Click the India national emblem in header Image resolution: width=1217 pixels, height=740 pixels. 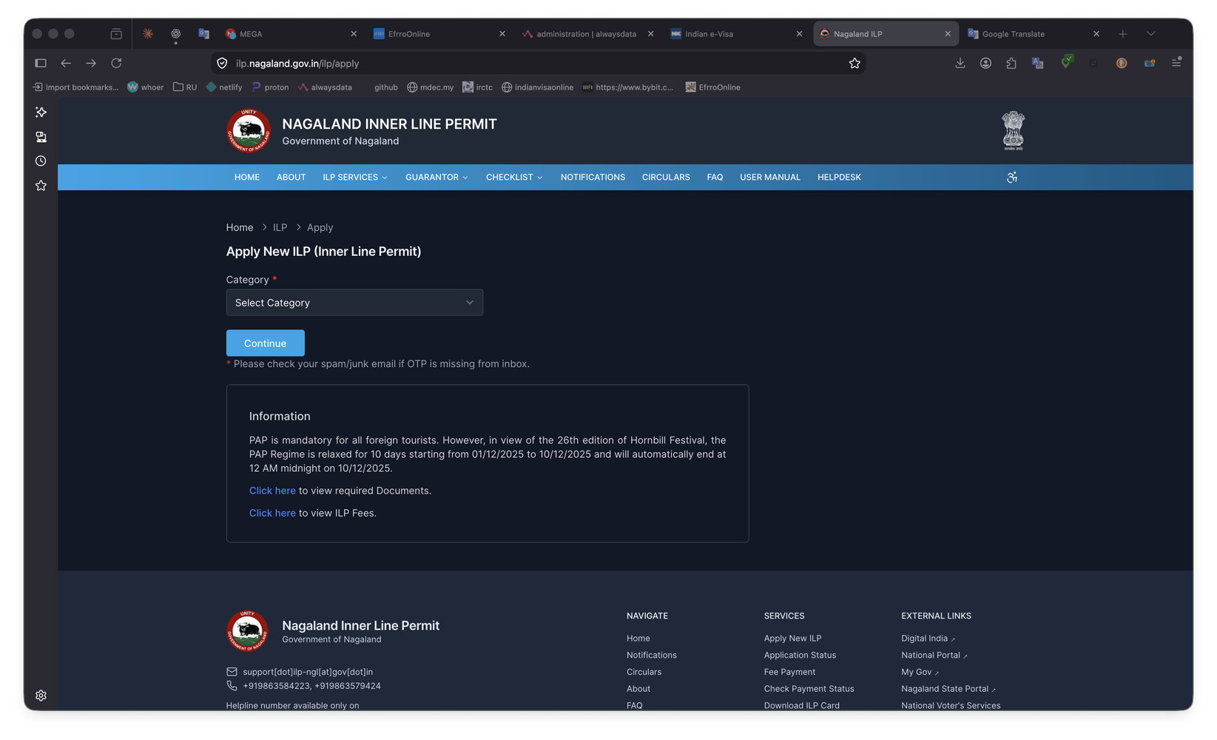click(x=1014, y=131)
